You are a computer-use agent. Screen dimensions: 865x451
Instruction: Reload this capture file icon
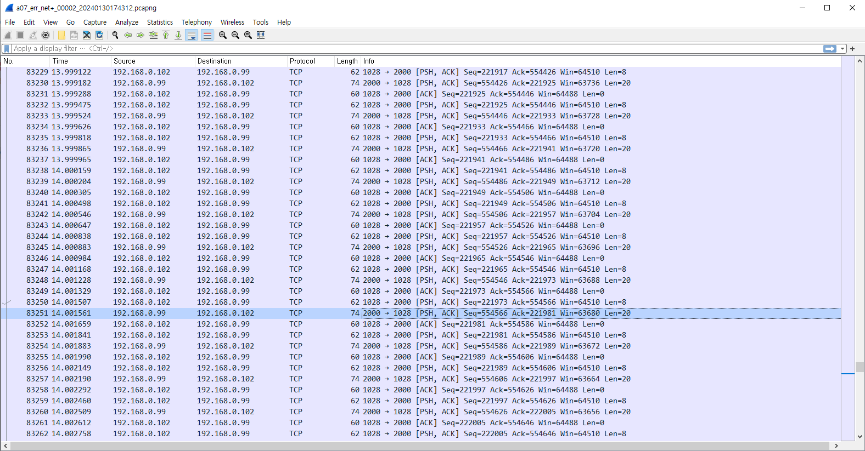pyautogui.click(x=99, y=35)
